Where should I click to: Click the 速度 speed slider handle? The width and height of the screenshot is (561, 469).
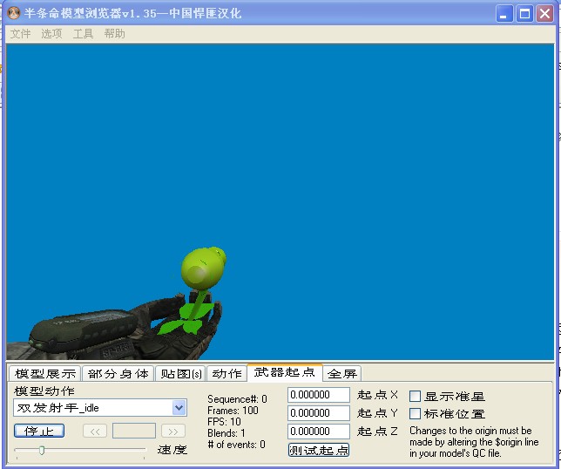[x=42, y=450]
